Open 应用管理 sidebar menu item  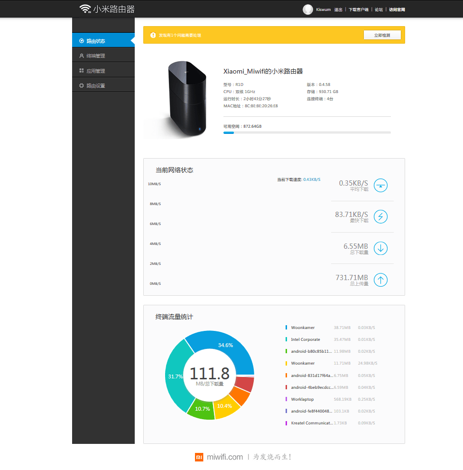click(x=103, y=70)
